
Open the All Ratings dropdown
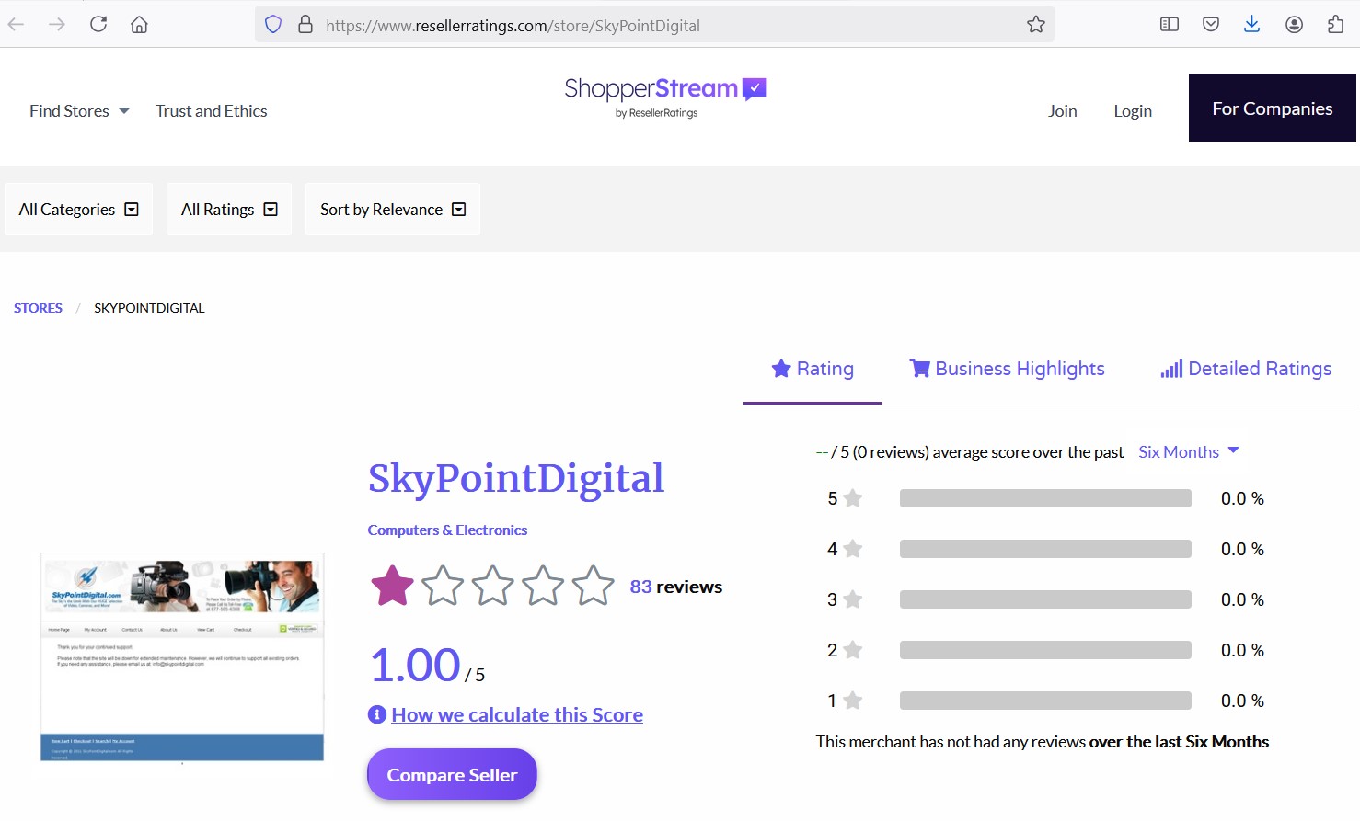click(x=229, y=210)
